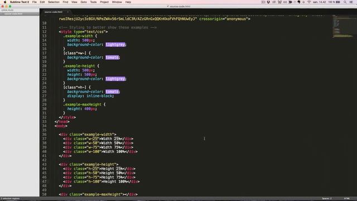Click the HTML syntax selector in status bar
The width and height of the screenshot is (357, 201).
[347, 199]
